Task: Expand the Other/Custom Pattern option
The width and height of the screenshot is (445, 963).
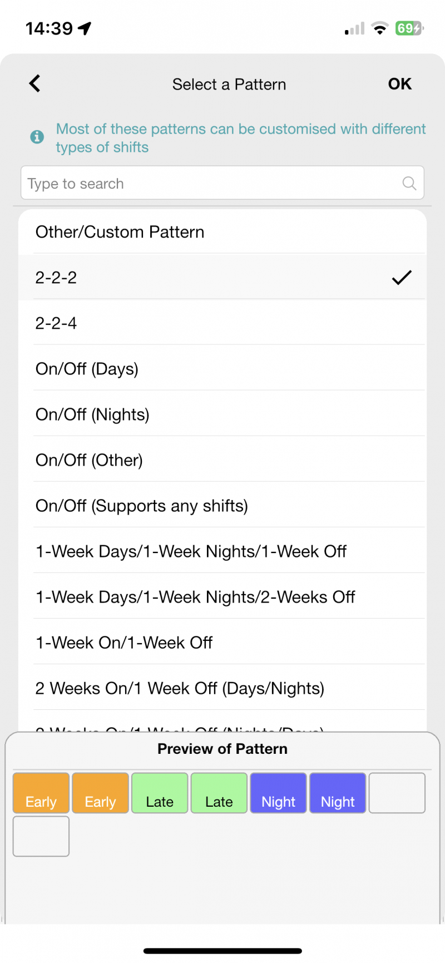Action: coord(222,231)
